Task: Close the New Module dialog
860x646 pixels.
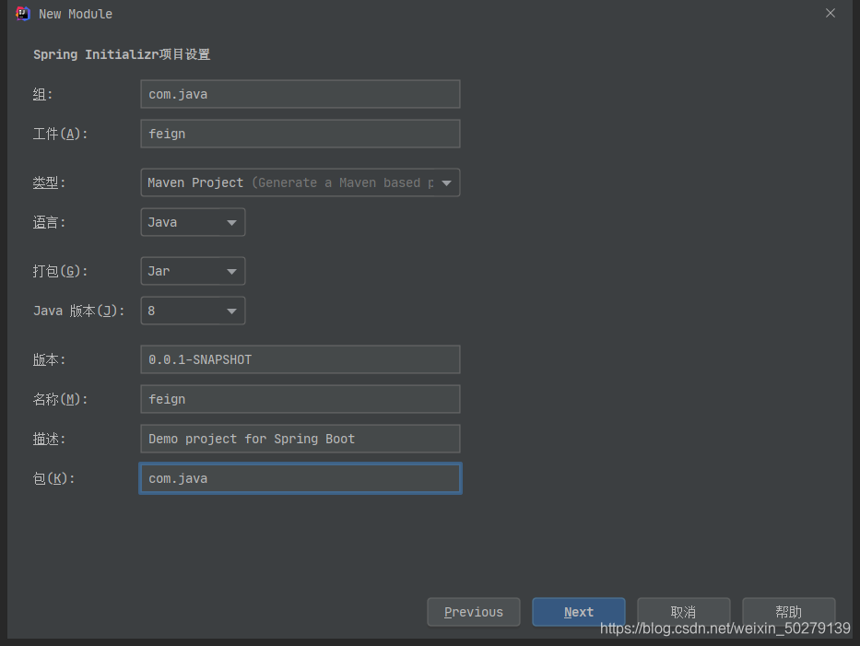Action: (x=831, y=13)
